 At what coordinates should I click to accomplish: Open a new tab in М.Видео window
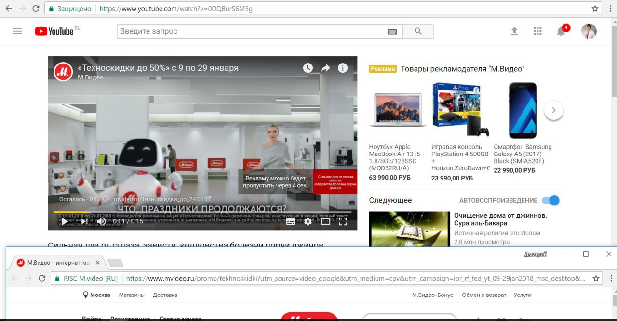click(x=115, y=263)
